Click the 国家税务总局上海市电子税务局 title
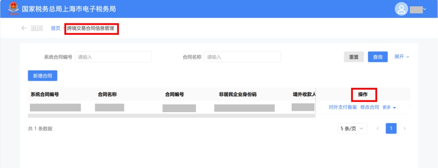The width and height of the screenshot is (438, 168). point(69,9)
